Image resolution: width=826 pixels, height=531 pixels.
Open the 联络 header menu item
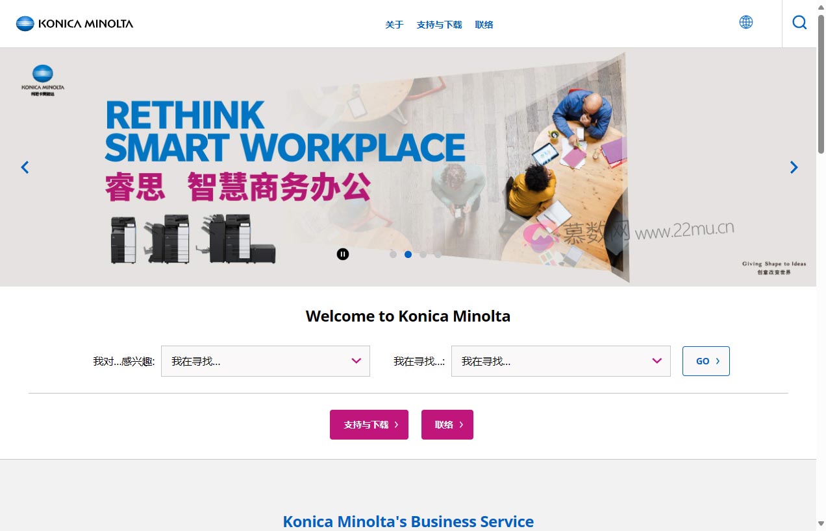484,25
